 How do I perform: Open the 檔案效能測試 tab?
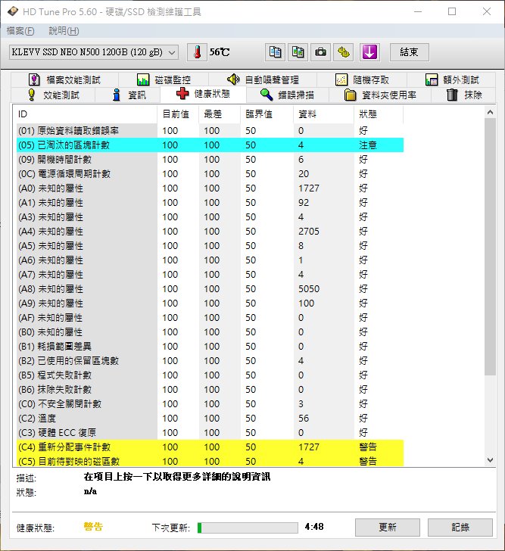(x=65, y=79)
